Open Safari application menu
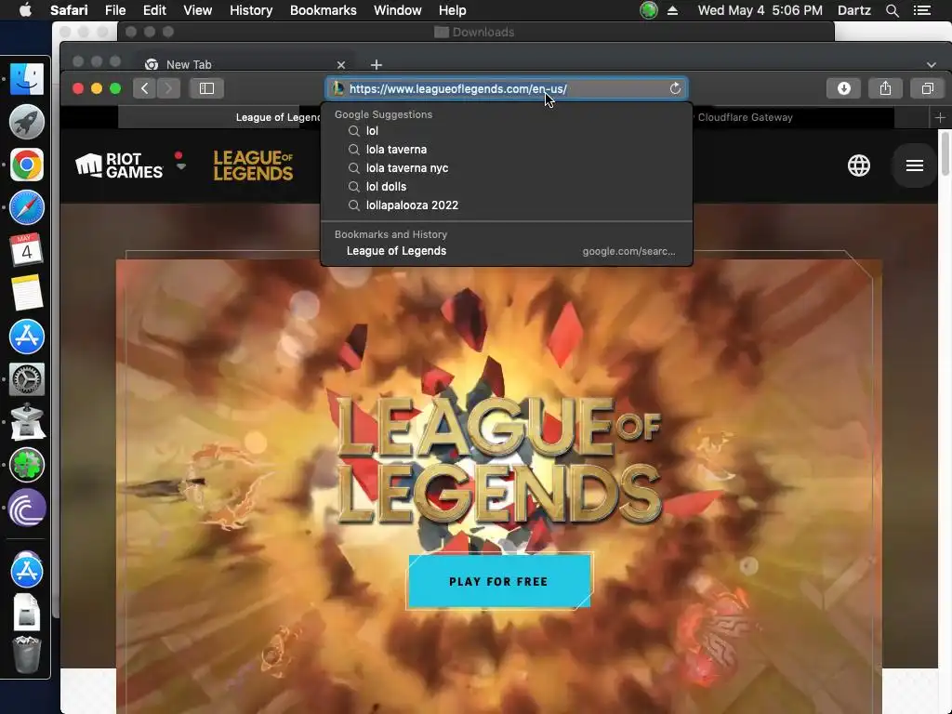 pyautogui.click(x=69, y=10)
